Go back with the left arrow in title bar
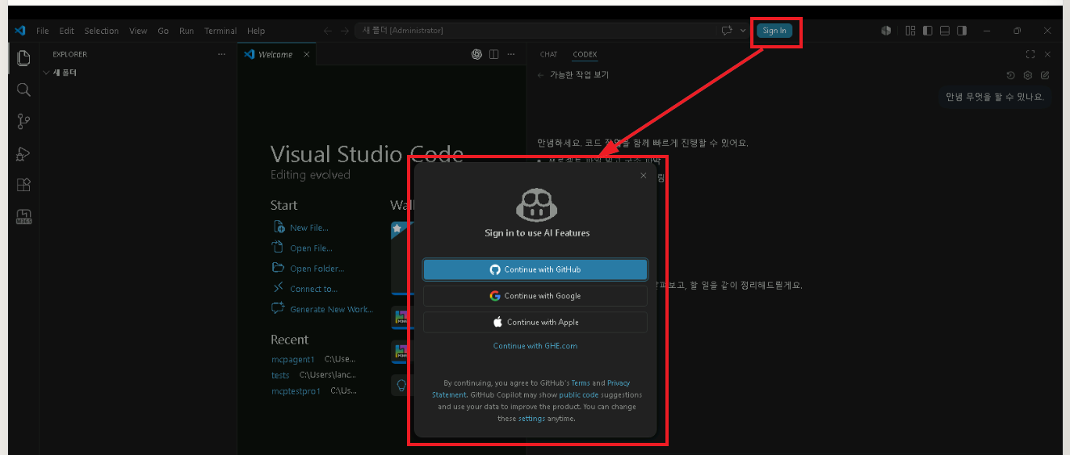The height and width of the screenshot is (455, 1070). point(327,31)
